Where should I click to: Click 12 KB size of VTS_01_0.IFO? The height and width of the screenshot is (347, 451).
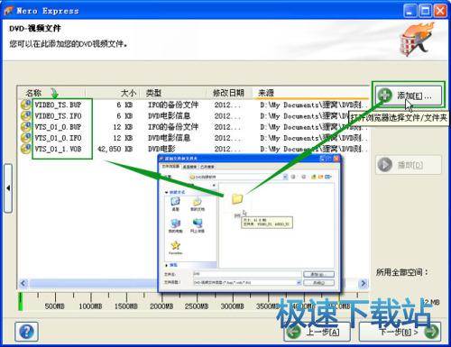(x=123, y=138)
